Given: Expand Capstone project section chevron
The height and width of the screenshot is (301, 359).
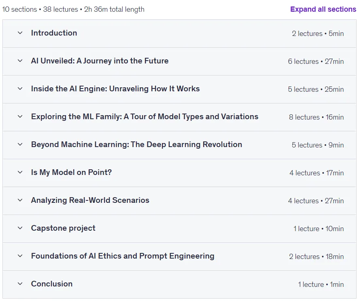Looking at the screenshot, I should click(20, 228).
